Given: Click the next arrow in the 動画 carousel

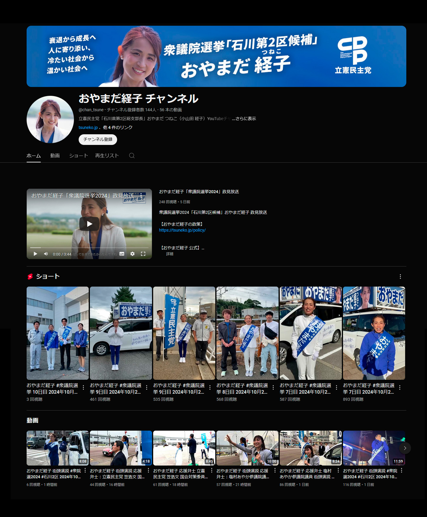Looking at the screenshot, I should pyautogui.click(x=405, y=448).
